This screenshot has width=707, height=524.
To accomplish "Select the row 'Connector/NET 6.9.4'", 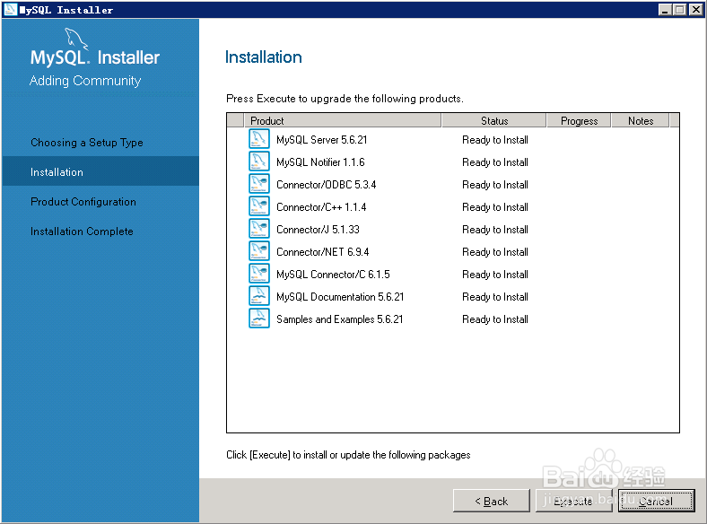I will [453, 251].
